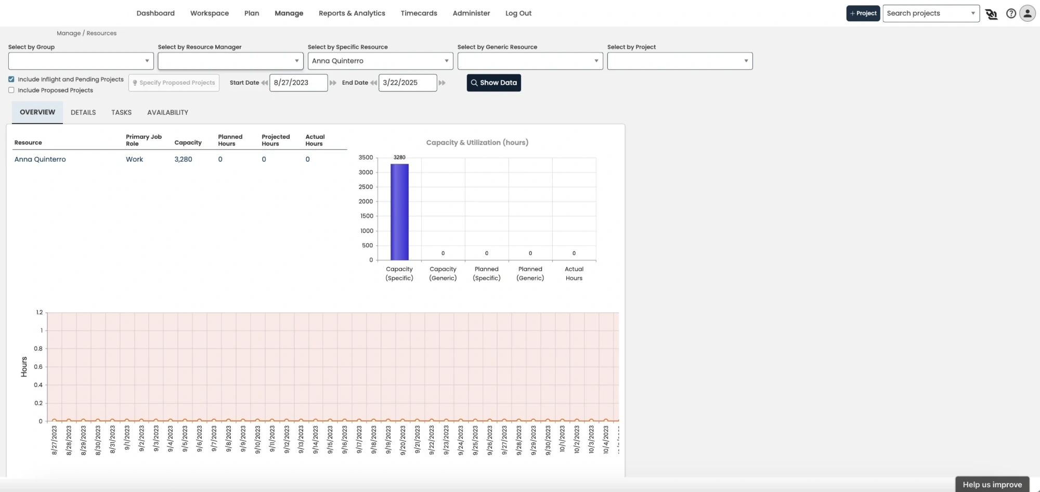Open the Plan menu
Screen dimensions: 1040x492
pyautogui.click(x=252, y=14)
